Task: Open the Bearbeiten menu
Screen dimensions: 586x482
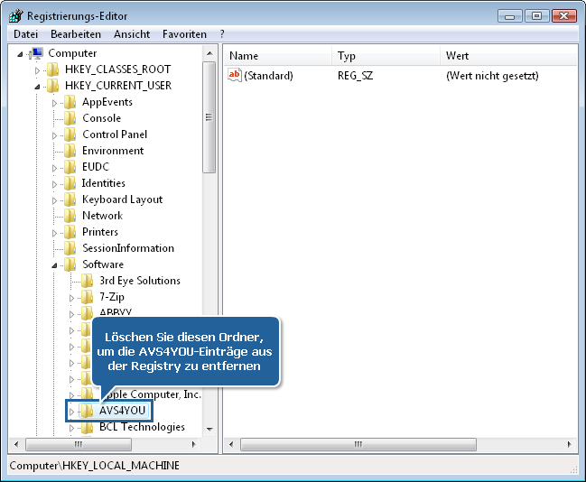Action: click(76, 34)
